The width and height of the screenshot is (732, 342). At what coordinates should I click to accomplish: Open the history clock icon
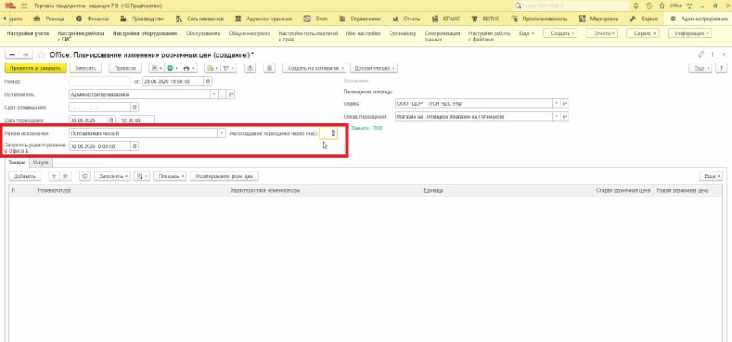click(x=649, y=6)
